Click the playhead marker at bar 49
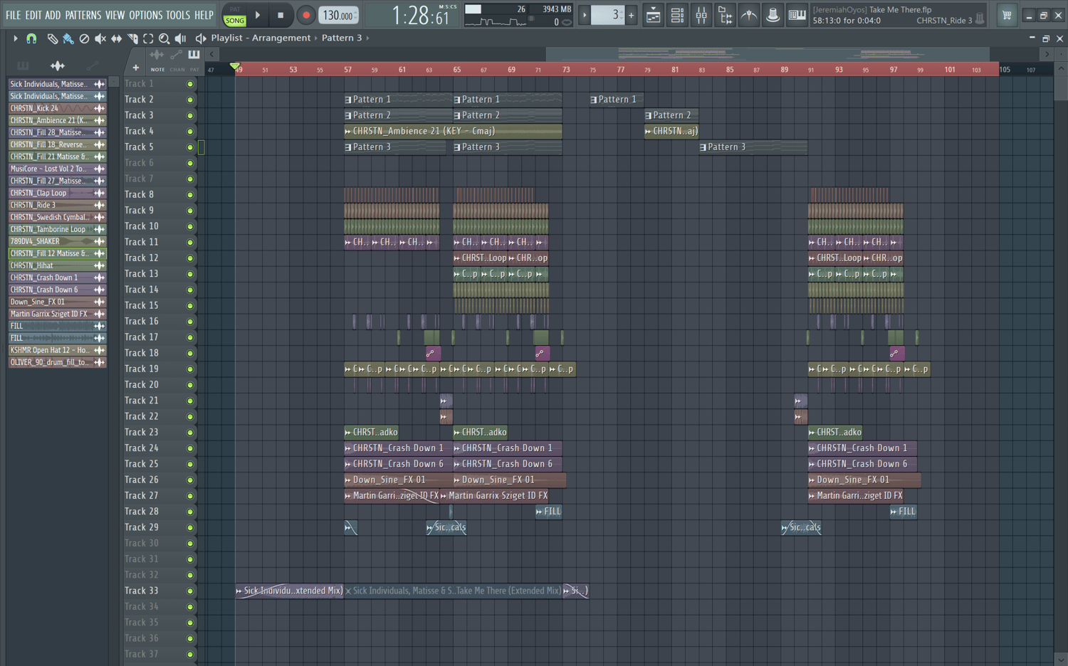Viewport: 1068px width, 666px height. click(235, 67)
